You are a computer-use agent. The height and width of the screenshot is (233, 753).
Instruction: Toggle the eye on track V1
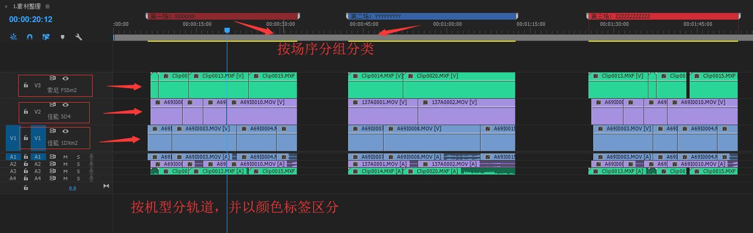pos(65,131)
